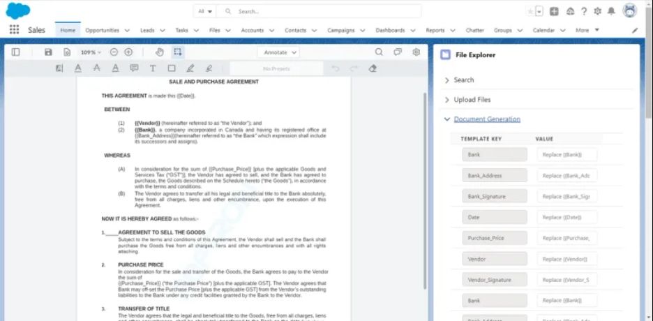Open the Files tab
This screenshot has height=321, width=653.
(x=214, y=31)
